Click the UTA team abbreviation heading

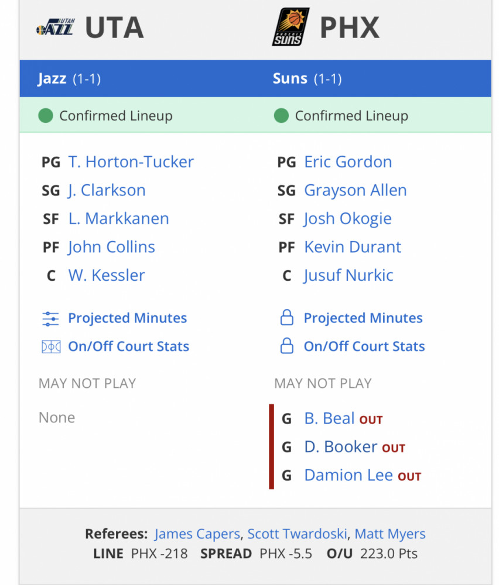pyautogui.click(x=114, y=27)
